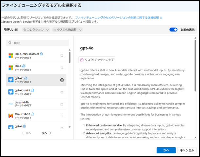Click the sparkle icon beside gpt-4

tap(11, 127)
